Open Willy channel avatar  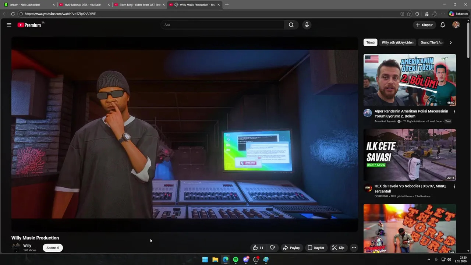pyautogui.click(x=16, y=248)
